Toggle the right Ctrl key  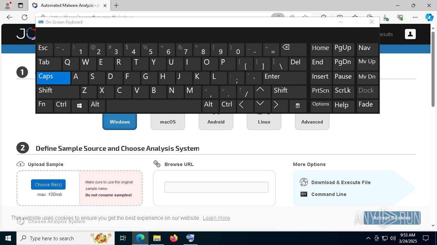(x=228, y=106)
